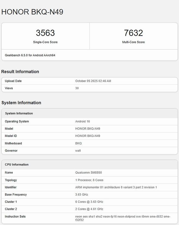Screen dimensions: 179x225
Task: Click the HONOR BKQ-N49 page title
Action: (32, 12)
